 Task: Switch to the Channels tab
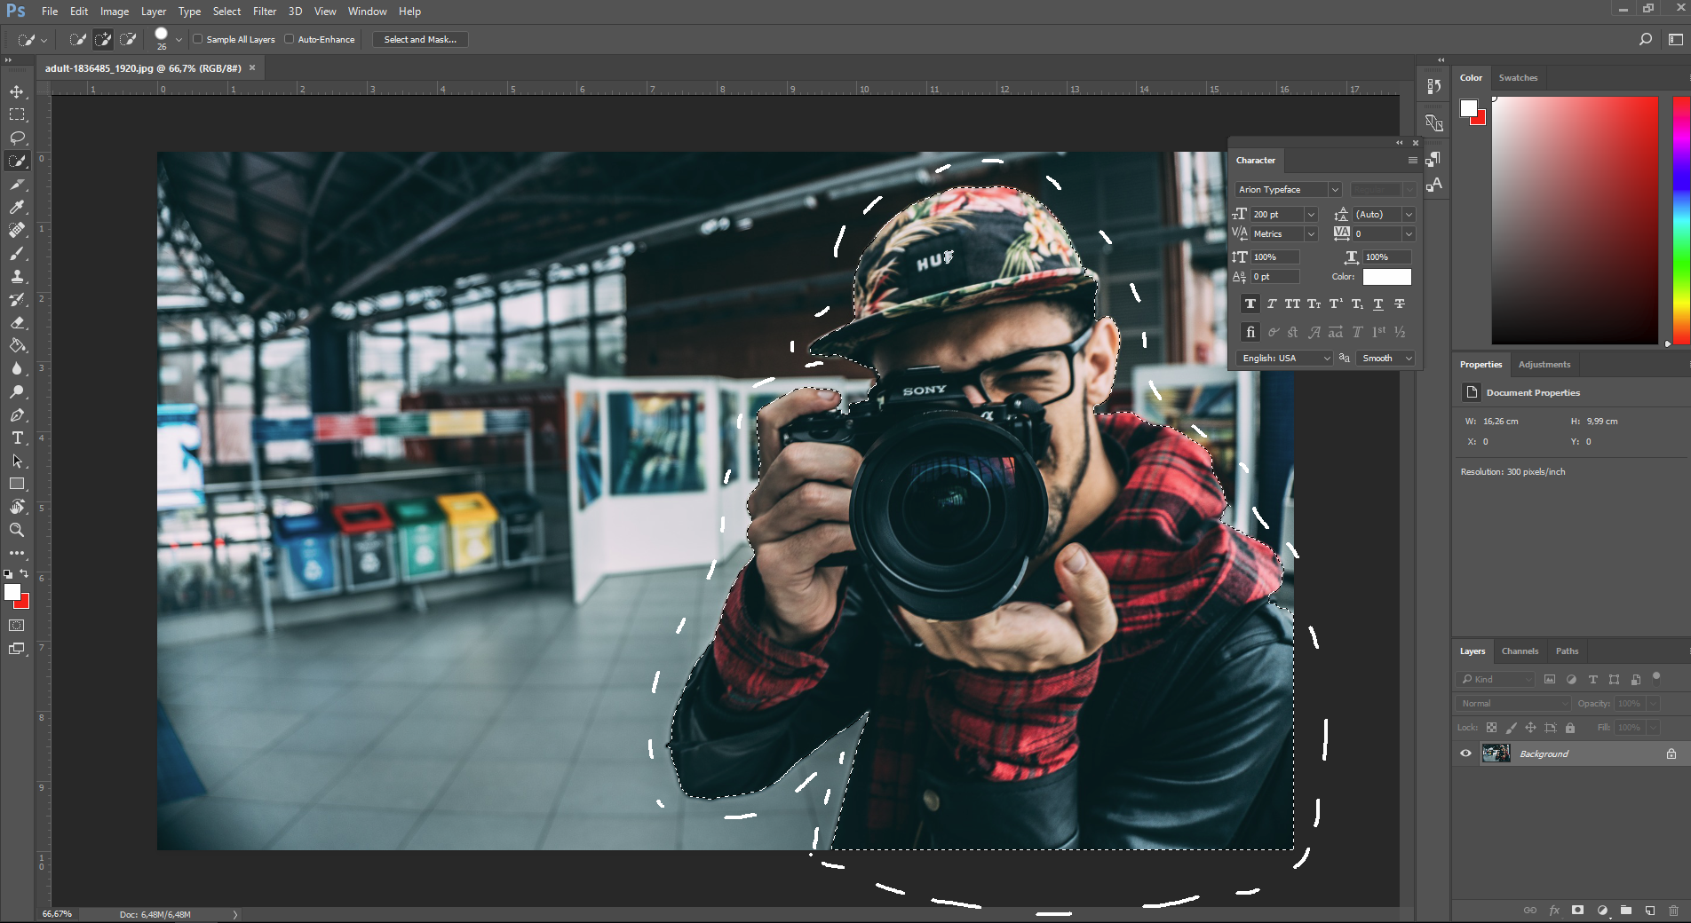[1520, 651]
